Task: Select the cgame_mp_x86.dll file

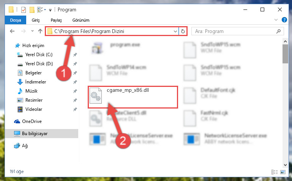Action: tap(133, 97)
